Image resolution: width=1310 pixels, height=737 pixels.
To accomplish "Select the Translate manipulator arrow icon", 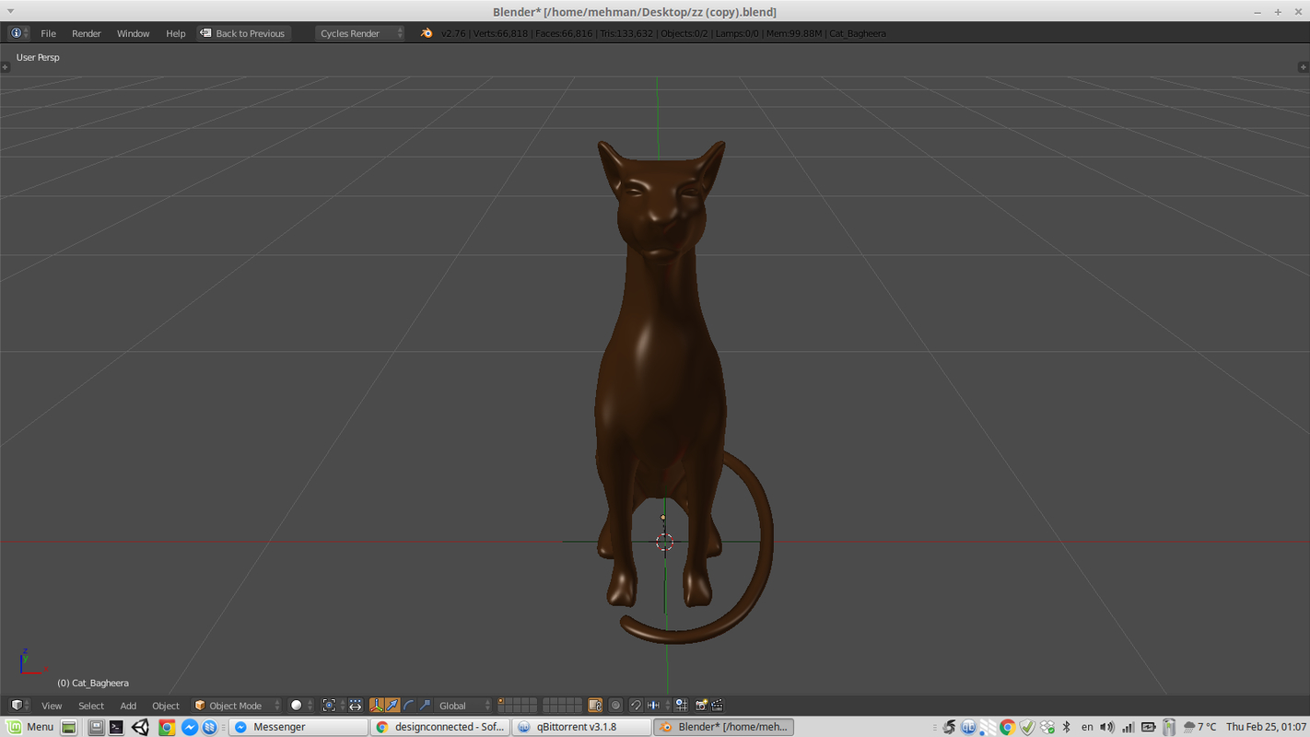I will point(393,706).
